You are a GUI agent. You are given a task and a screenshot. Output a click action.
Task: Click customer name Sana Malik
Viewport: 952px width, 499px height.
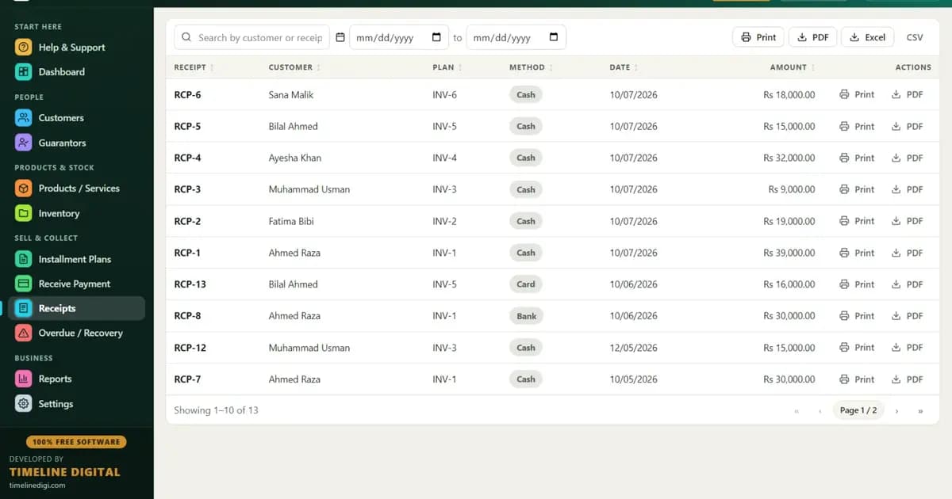tap(291, 95)
